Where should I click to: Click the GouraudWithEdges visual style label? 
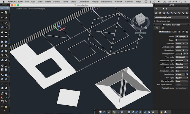(x=37, y=9)
